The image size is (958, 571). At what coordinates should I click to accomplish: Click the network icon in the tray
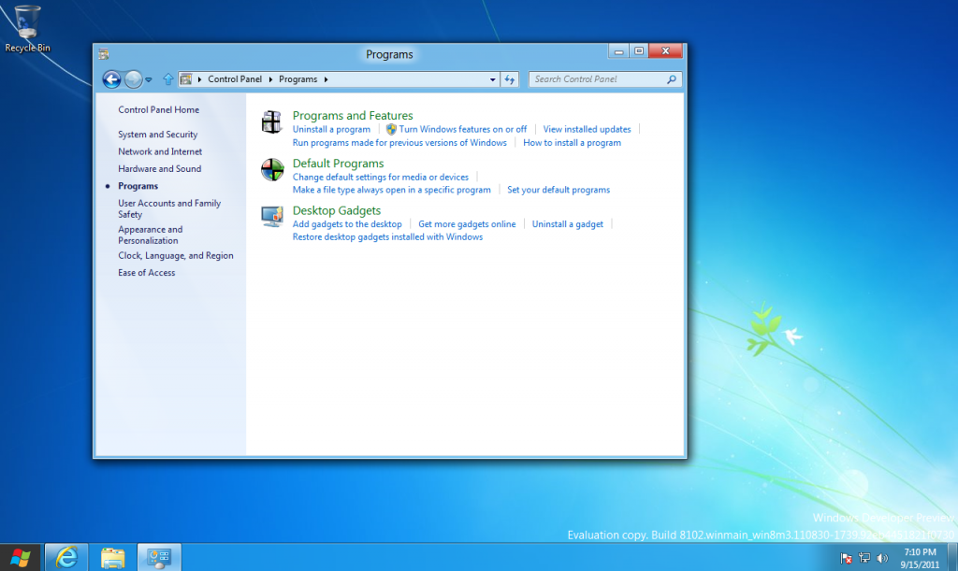tap(864, 557)
